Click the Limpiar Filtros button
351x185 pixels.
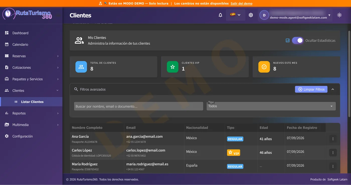click(x=311, y=89)
